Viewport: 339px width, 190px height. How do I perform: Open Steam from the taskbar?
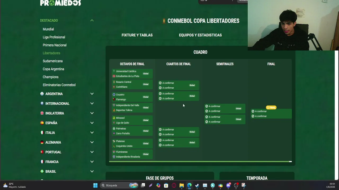point(197,185)
